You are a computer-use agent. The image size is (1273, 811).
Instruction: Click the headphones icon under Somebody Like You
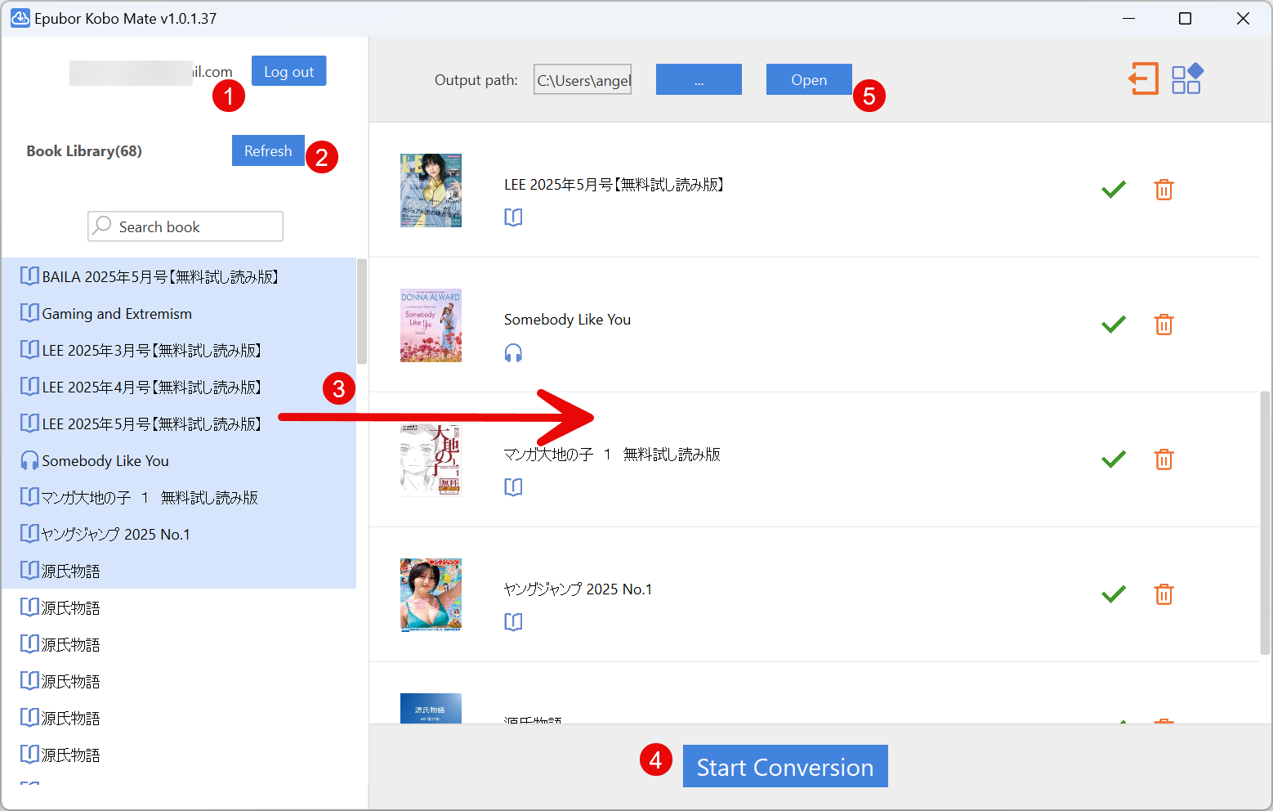(x=513, y=353)
